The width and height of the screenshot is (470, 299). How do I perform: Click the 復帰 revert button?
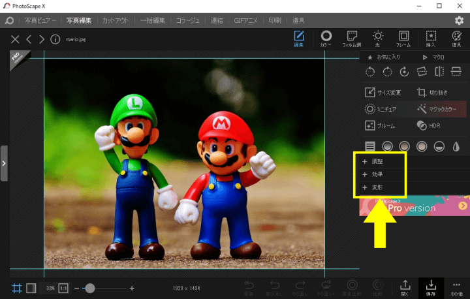(x=249, y=288)
